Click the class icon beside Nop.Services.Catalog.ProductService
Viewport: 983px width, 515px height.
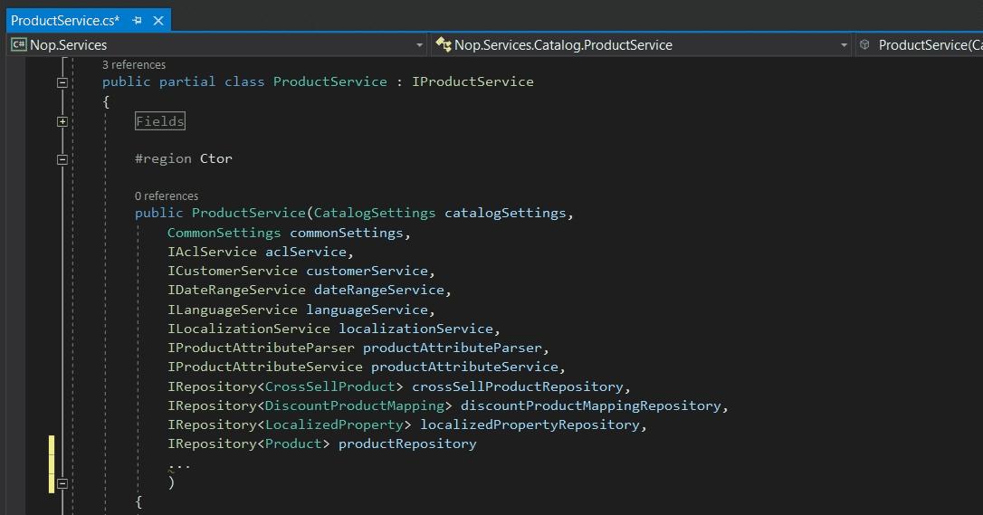[444, 44]
